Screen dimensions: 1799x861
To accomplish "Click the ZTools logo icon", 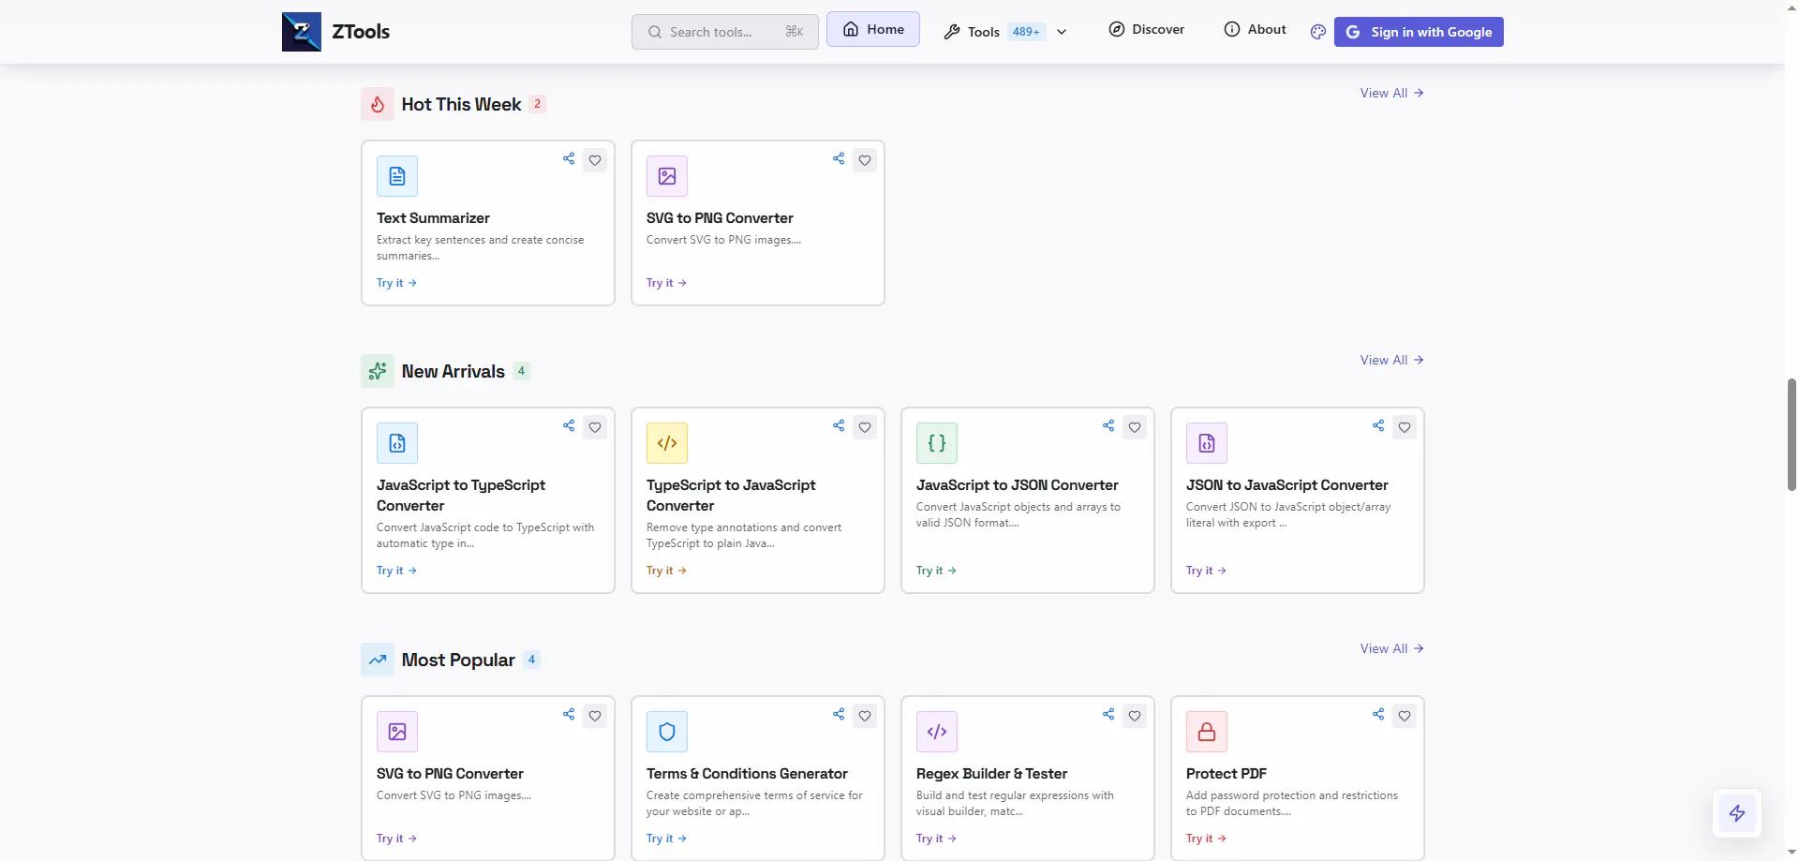I will point(302,32).
